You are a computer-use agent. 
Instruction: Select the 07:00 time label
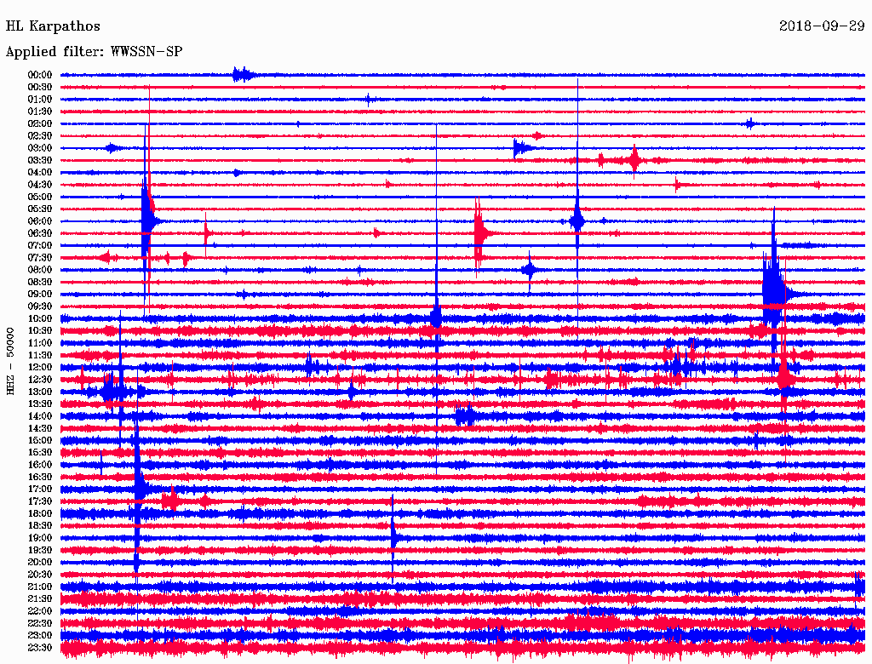(x=40, y=245)
